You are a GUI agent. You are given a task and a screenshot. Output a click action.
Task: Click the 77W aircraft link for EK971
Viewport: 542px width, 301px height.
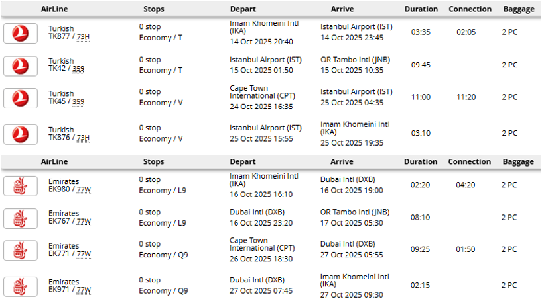pos(84,290)
